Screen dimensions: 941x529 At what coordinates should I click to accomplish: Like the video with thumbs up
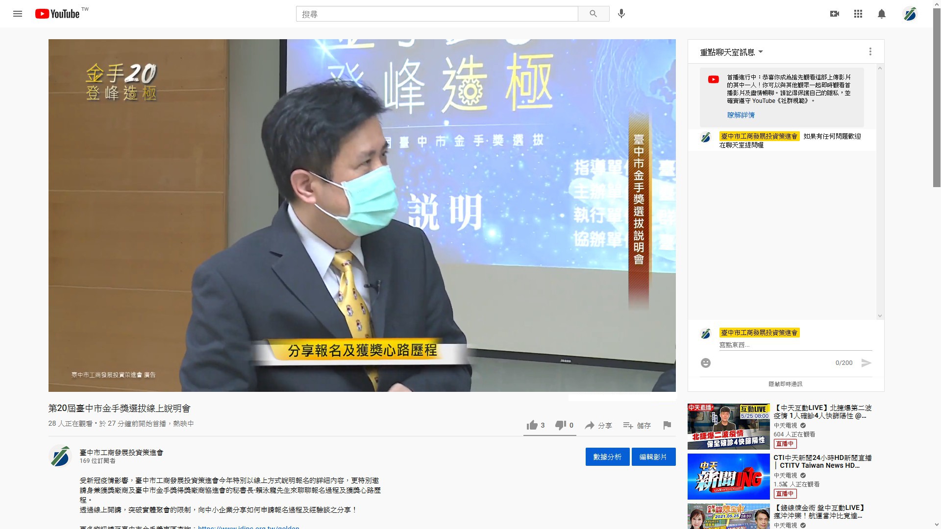(532, 425)
